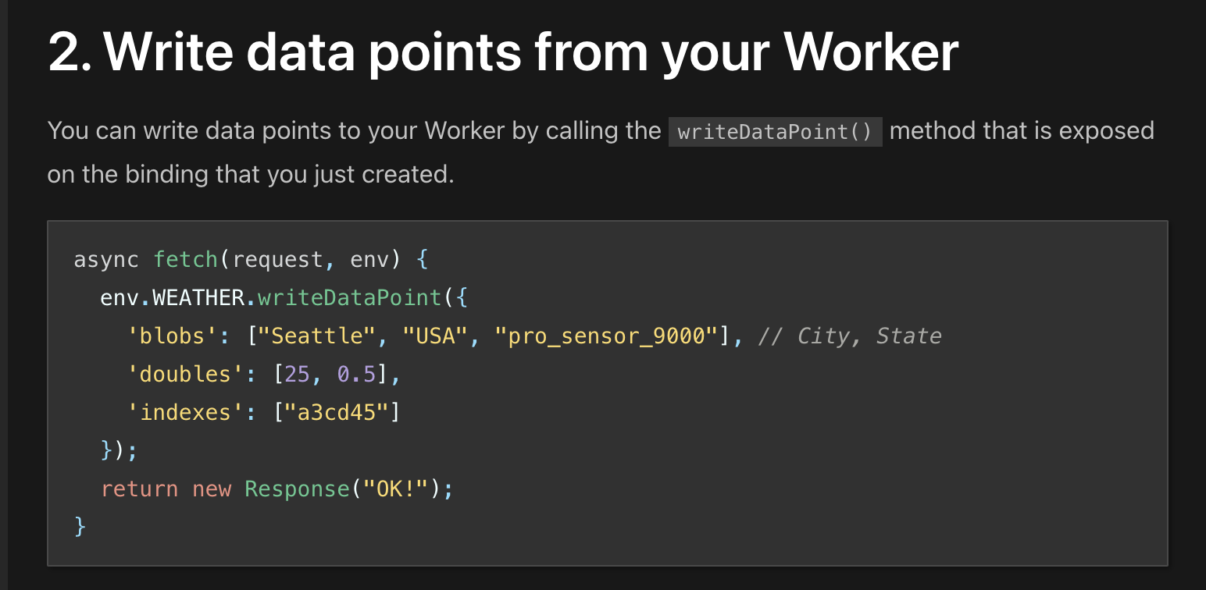The width and height of the screenshot is (1206, 590).
Task: Select the number 25 in the doubles array
Action: tap(299, 373)
